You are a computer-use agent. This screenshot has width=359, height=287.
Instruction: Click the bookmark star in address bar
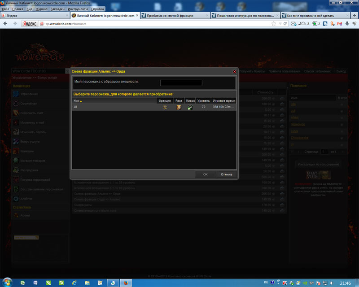pos(273,23)
